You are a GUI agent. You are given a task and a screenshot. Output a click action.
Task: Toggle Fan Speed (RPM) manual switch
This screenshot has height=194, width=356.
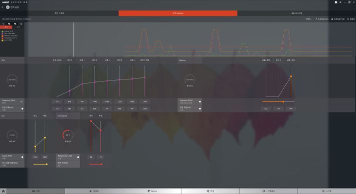22,157
